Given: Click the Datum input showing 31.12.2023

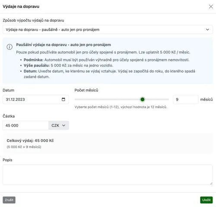Looking at the screenshot, I should (36, 99).
